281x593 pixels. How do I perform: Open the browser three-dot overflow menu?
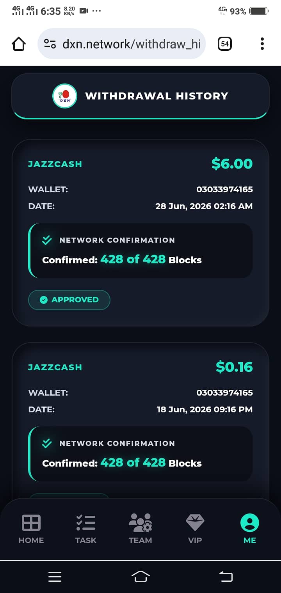point(262,44)
